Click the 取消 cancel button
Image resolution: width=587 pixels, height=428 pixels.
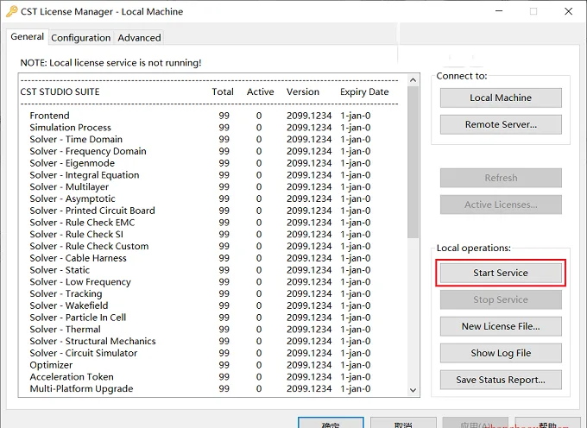click(x=403, y=424)
